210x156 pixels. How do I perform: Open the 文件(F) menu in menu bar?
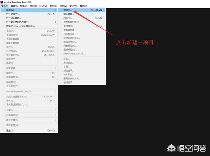coord(4,6)
